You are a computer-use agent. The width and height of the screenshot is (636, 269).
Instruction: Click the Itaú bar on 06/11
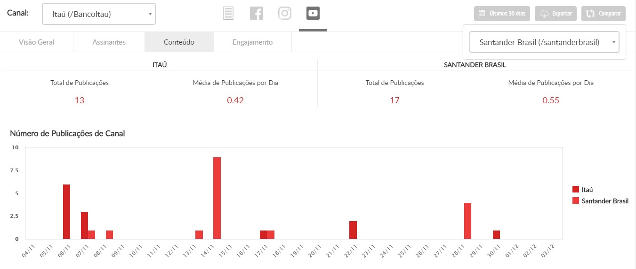pos(67,212)
